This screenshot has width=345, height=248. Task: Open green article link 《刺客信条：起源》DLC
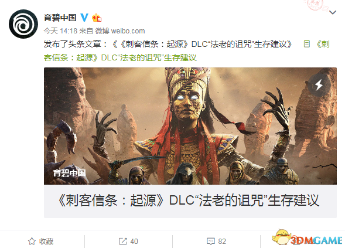(x=186, y=51)
